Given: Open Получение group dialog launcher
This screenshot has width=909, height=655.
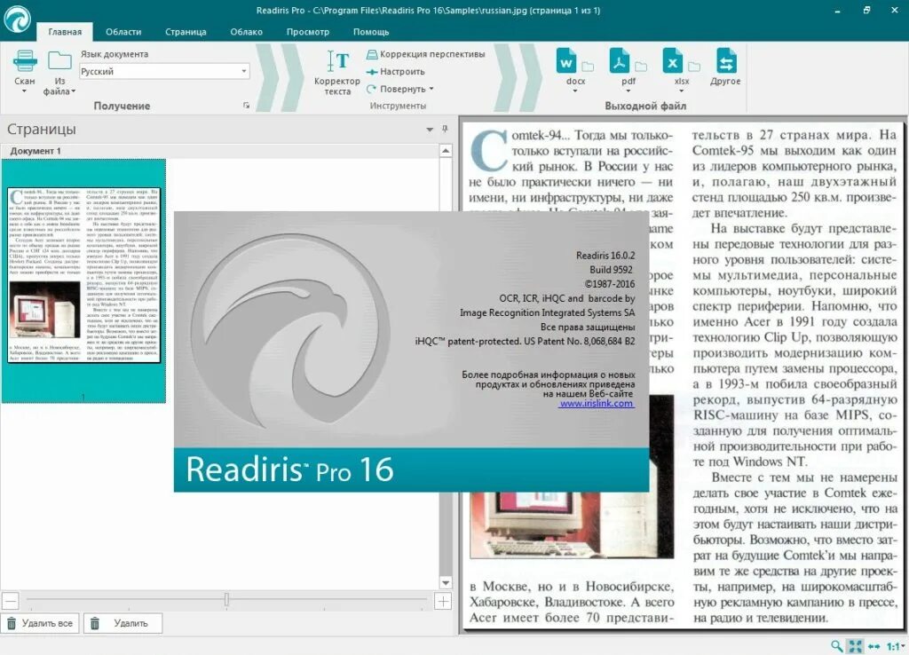Looking at the screenshot, I should pyautogui.click(x=247, y=106).
